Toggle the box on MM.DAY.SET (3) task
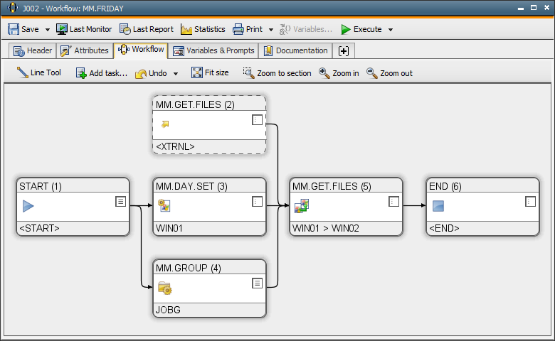The width and height of the screenshot is (555, 341). coord(258,202)
